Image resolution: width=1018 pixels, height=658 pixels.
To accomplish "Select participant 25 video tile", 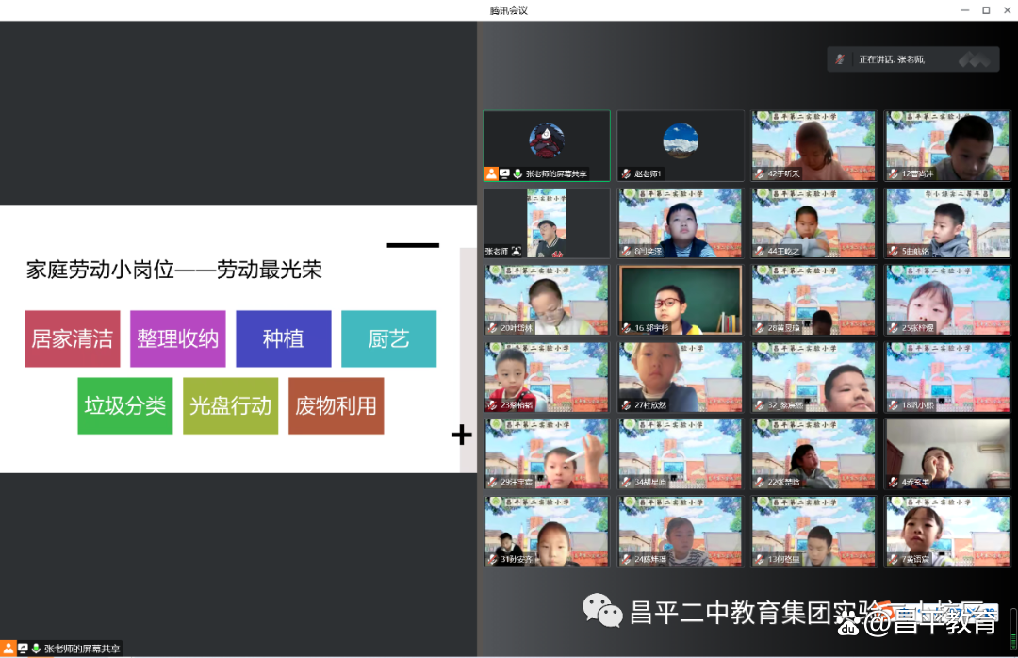I will coord(948,300).
